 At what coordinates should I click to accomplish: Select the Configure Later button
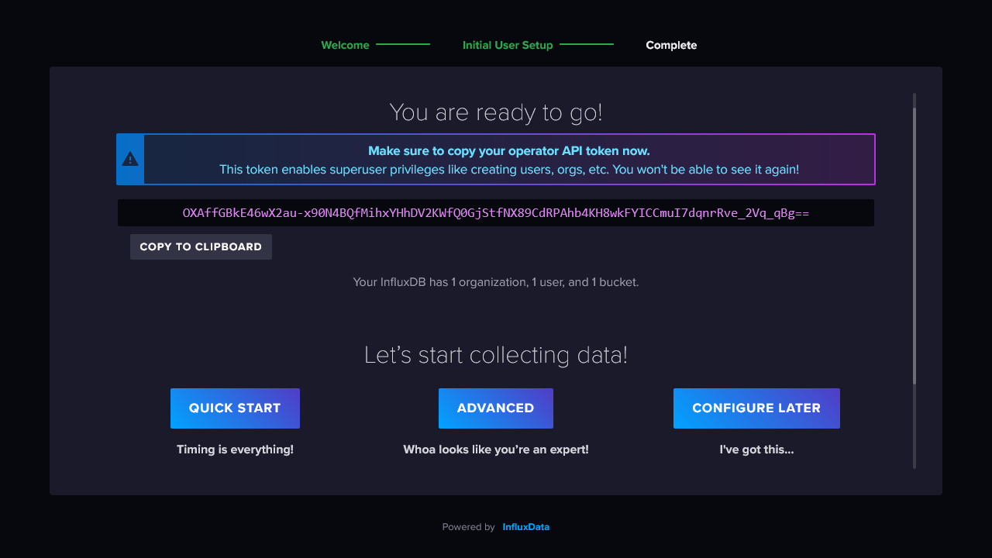[756, 408]
